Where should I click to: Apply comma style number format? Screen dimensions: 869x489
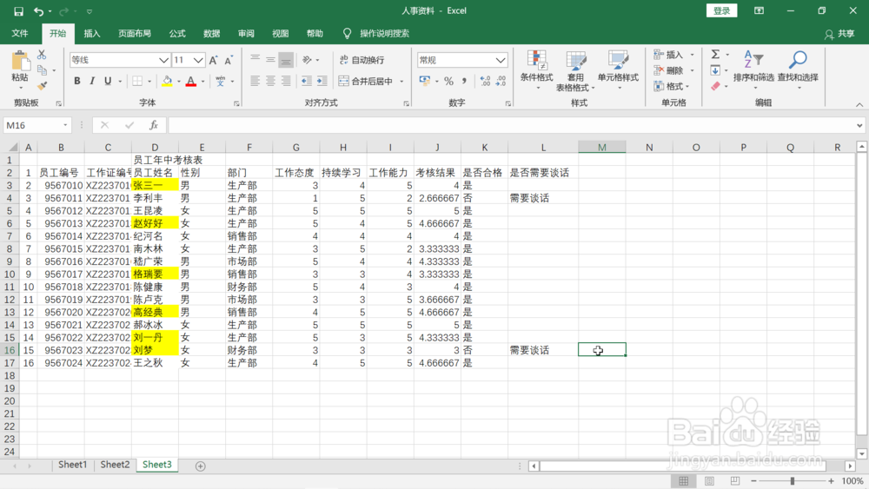point(464,81)
